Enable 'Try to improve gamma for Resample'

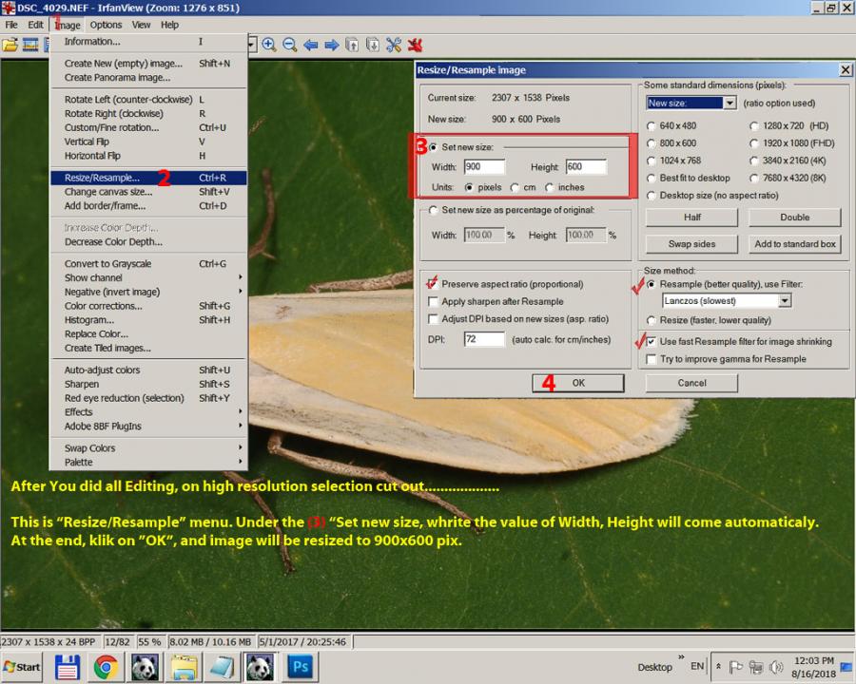(x=651, y=359)
